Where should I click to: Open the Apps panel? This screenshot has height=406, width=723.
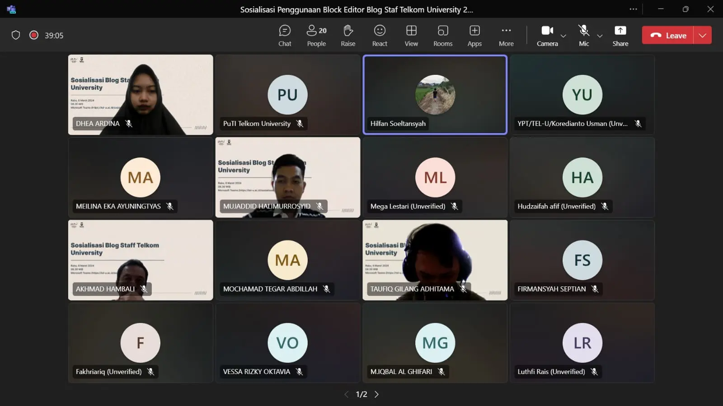tap(474, 36)
